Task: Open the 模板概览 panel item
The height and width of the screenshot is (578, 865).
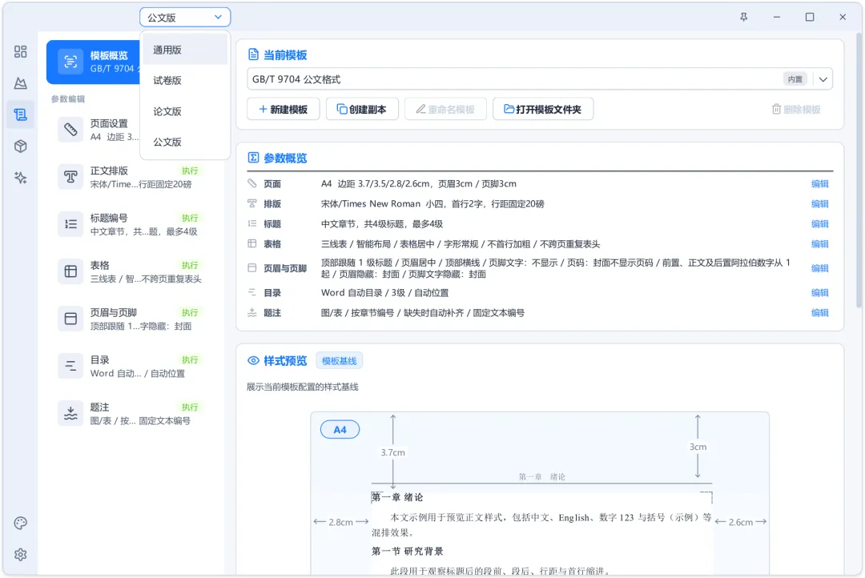Action: tap(94, 62)
